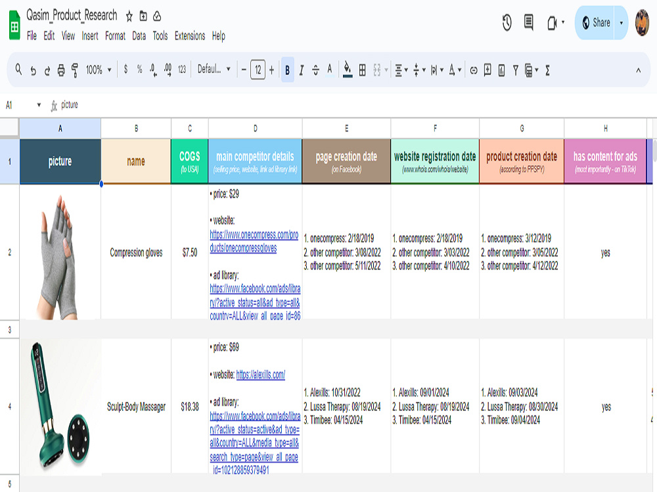This screenshot has width=657, height=492.
Task: Open text color picker
Action: click(330, 70)
